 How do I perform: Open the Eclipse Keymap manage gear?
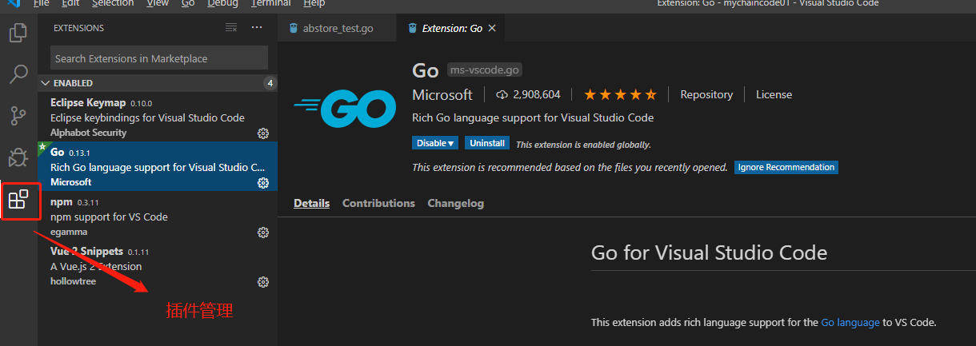pos(262,133)
